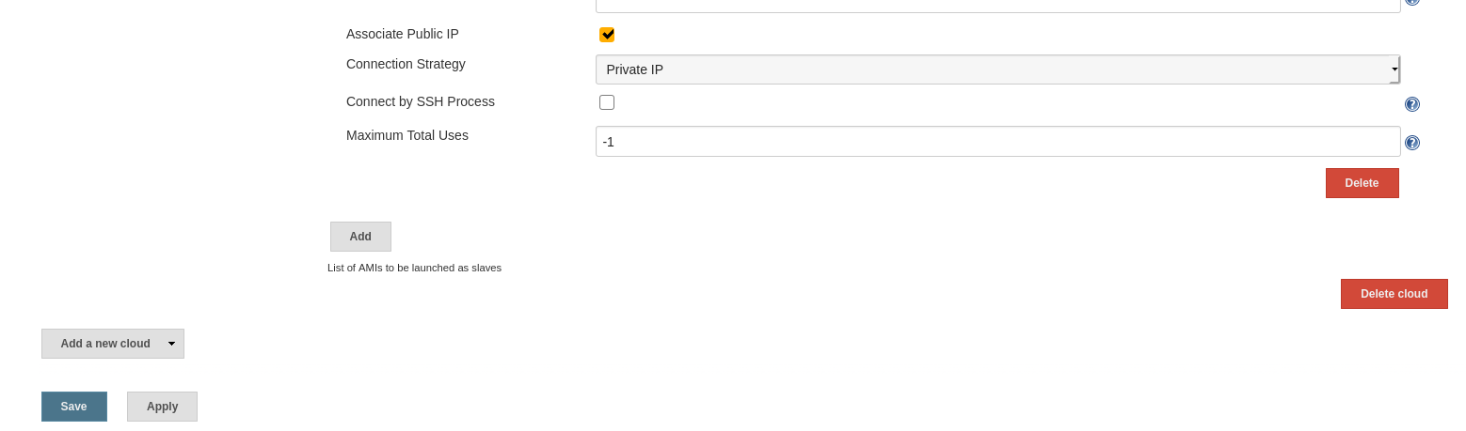Screen dimensions: 1466x431
Task: Click the Maximum Total Uses label
Action: (407, 135)
